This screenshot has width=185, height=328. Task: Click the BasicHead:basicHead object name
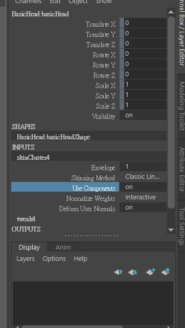pos(40,14)
